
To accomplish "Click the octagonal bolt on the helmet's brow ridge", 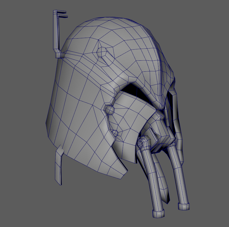I will click(x=102, y=52).
